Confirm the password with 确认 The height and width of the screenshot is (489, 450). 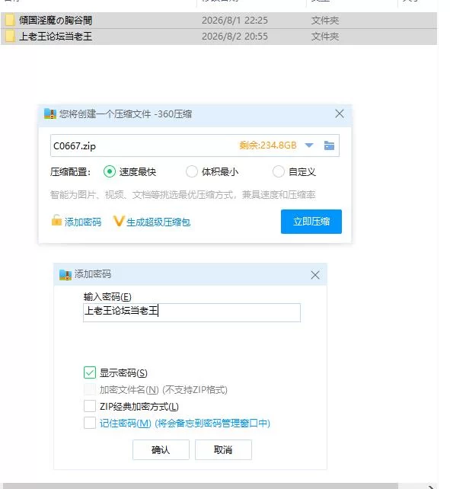coord(161,449)
